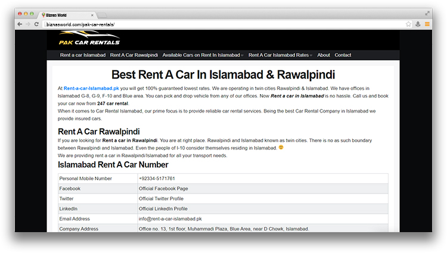Image resolution: width=447 pixels, height=253 pixels.
Task: Follow the Rent-a-car-Islamabad.pk link
Action: tap(91, 89)
